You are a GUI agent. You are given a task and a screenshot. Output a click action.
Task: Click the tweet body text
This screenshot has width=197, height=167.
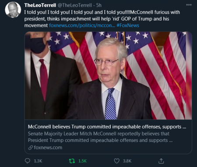pyautogui.click(x=102, y=19)
